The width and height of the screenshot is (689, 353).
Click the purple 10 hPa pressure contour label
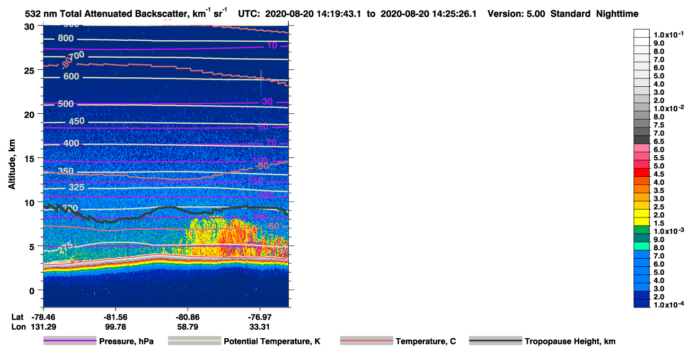click(272, 46)
